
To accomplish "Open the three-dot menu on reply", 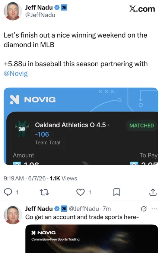I will pyautogui.click(x=155, y=209).
